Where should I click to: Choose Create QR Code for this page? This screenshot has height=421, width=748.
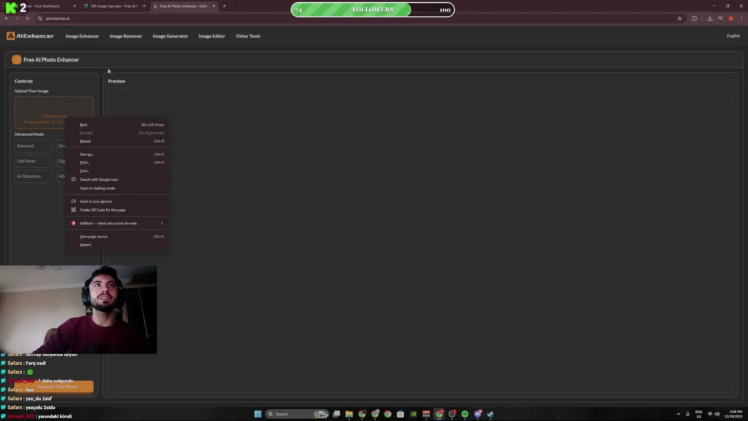point(117,210)
